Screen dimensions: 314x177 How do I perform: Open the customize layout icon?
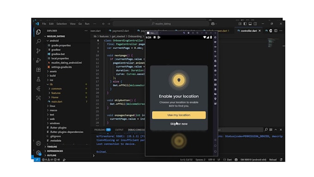tap(240, 24)
